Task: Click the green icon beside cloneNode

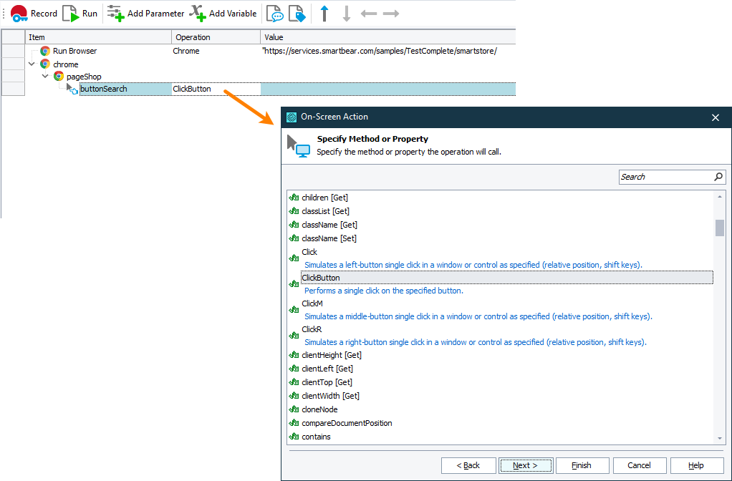Action: pos(294,409)
